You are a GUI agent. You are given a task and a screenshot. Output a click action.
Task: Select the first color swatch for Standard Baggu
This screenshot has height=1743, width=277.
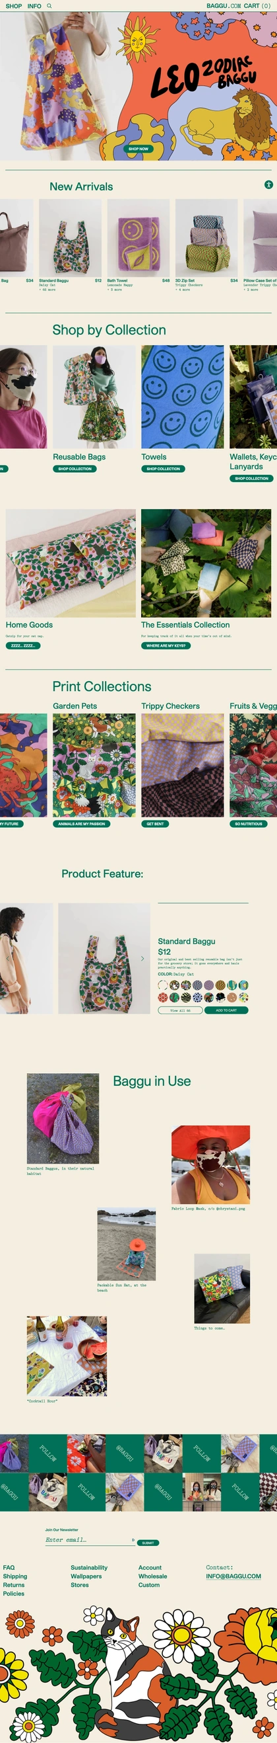162,985
